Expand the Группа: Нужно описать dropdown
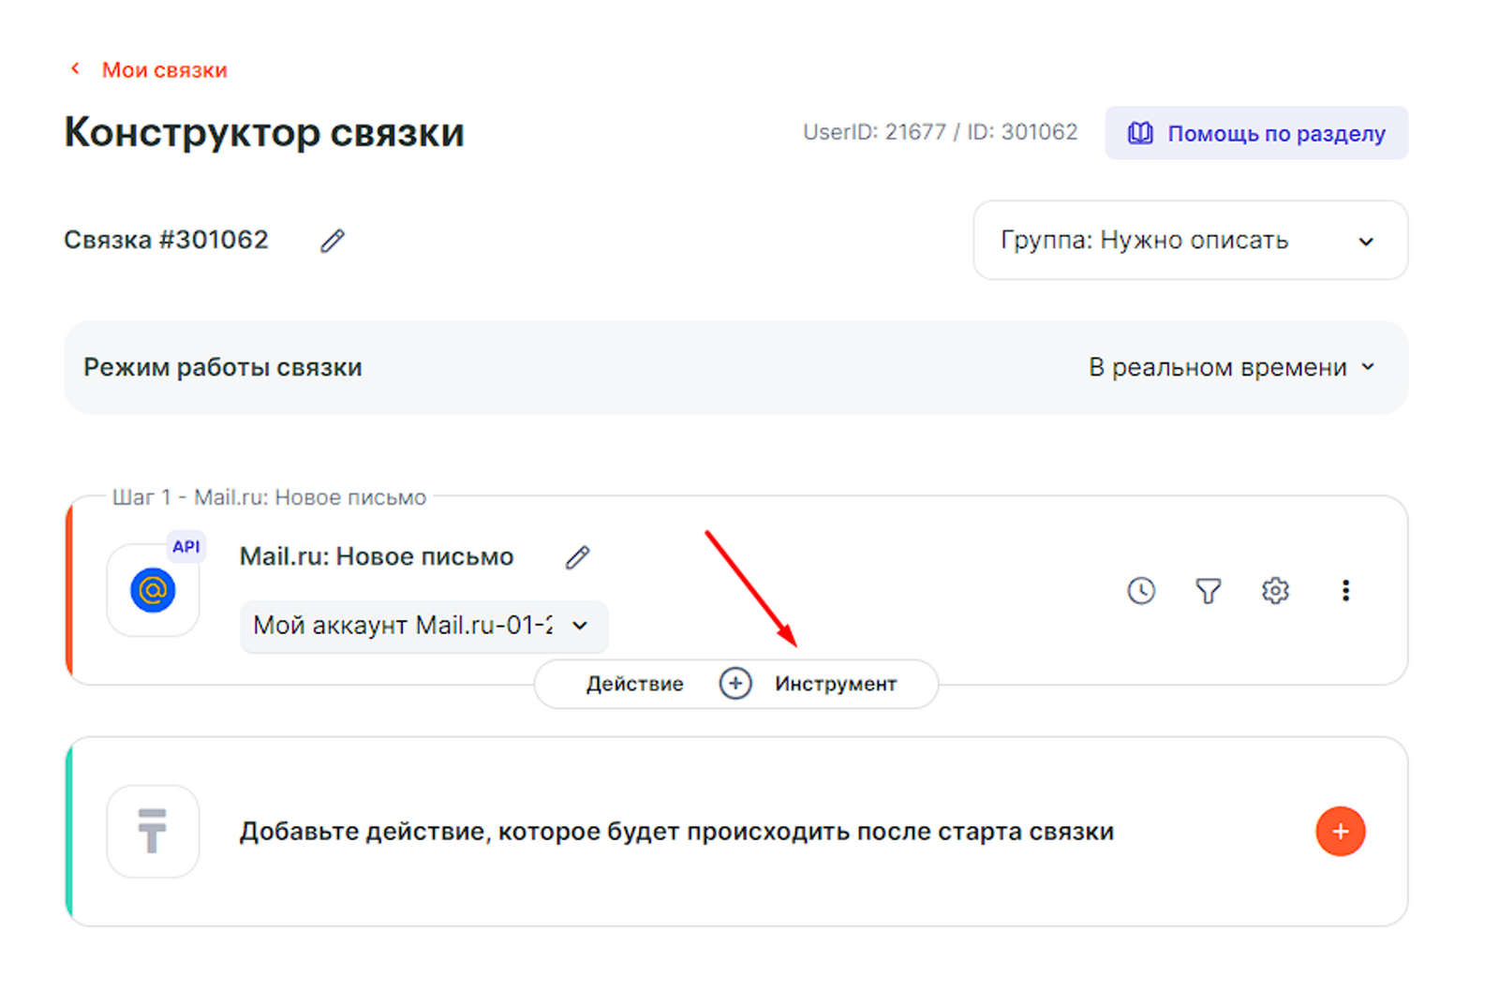The image size is (1499, 990). (x=1190, y=241)
